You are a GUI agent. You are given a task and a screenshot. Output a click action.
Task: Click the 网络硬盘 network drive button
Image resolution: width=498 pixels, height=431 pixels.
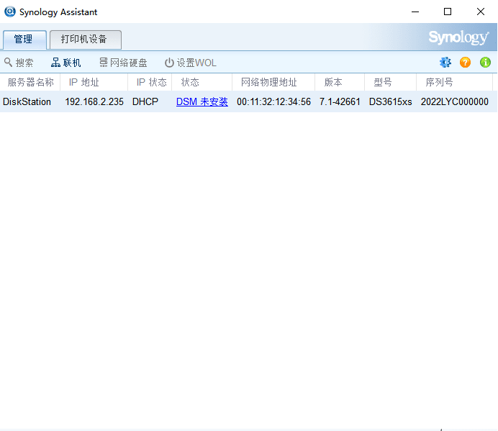point(123,63)
